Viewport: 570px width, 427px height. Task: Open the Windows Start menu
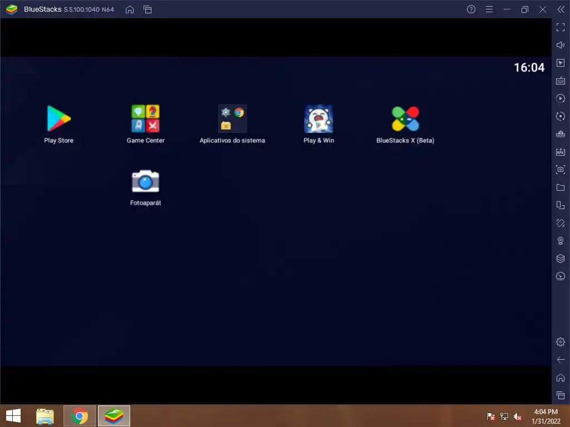tap(13, 416)
